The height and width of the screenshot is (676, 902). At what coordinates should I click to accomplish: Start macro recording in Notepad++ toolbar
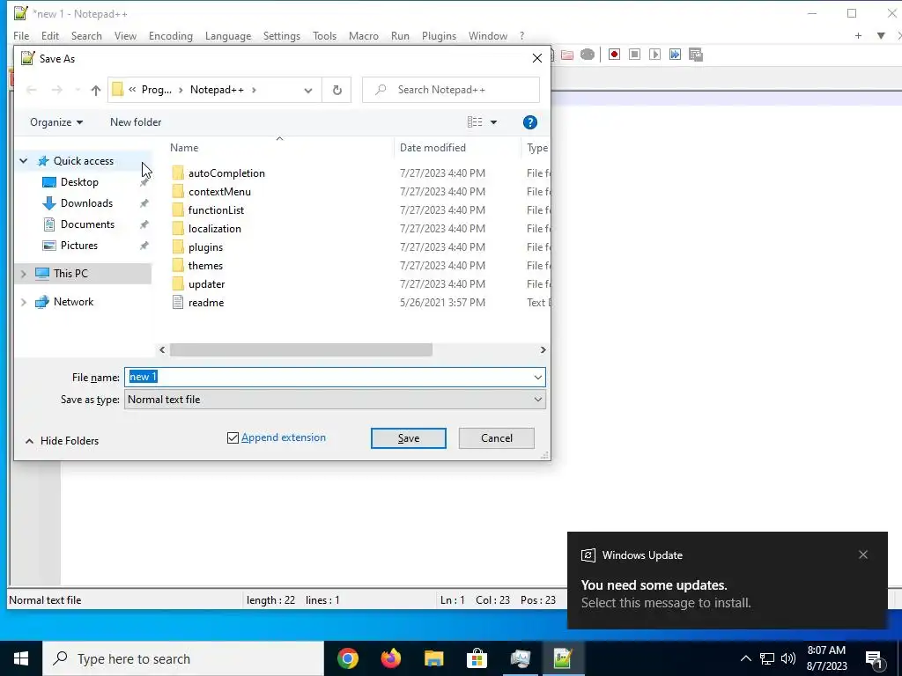(x=614, y=55)
